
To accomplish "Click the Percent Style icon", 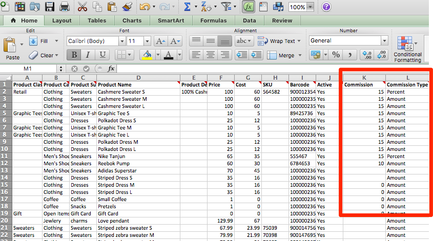I will click(x=336, y=55).
